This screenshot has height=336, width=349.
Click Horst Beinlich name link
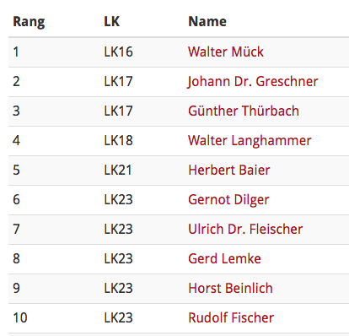tap(230, 288)
